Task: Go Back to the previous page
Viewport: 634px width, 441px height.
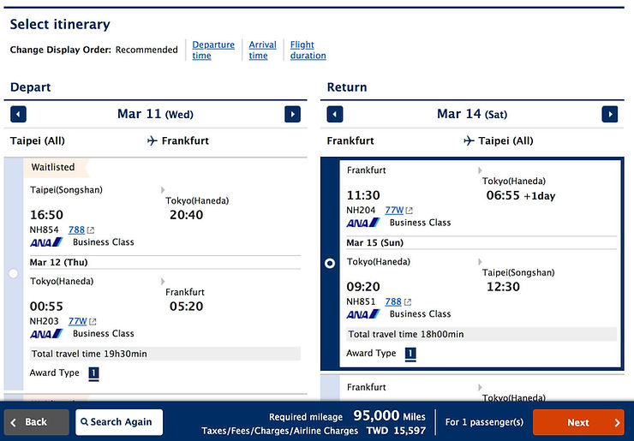Action: click(36, 422)
